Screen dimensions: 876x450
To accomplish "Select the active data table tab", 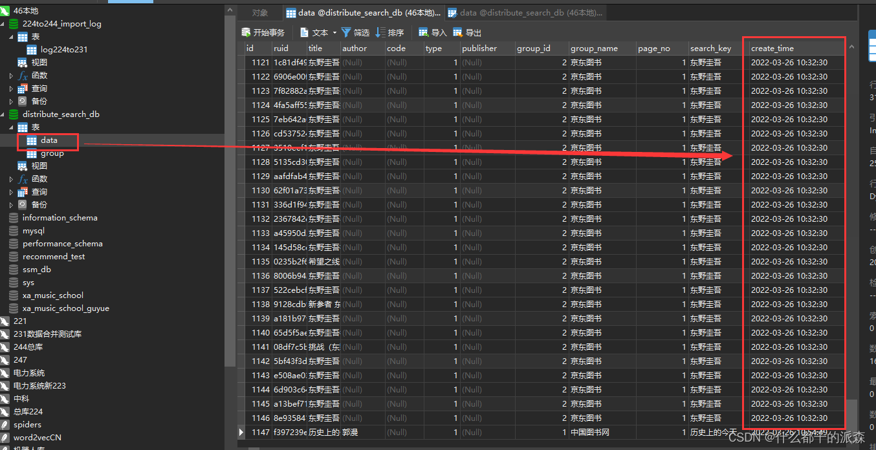I will point(364,13).
